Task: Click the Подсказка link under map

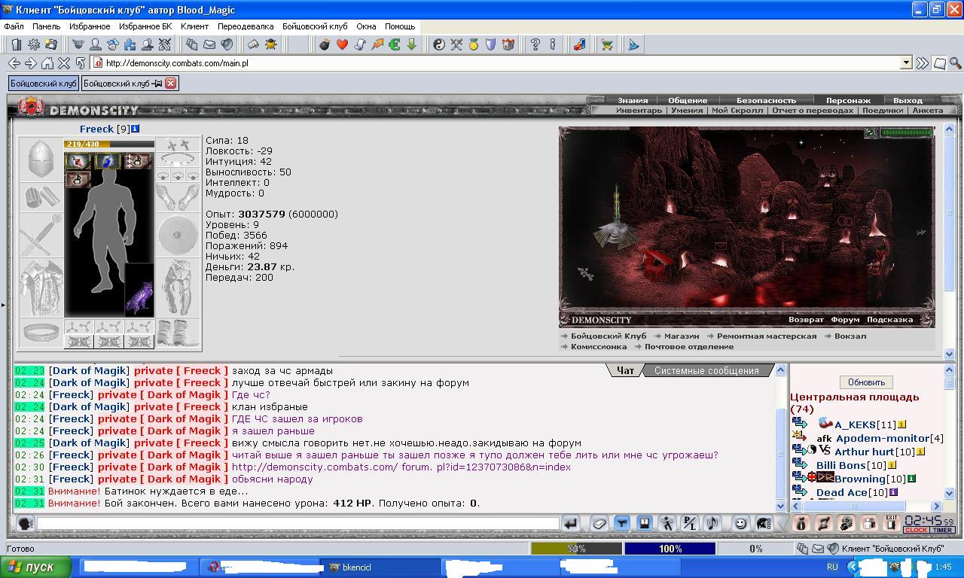Action: (x=889, y=320)
